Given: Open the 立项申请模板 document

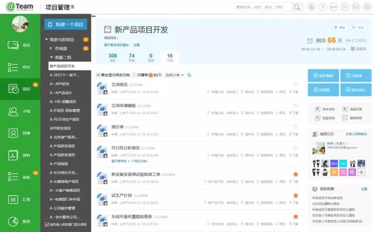Looking at the screenshot, I should (x=123, y=106).
